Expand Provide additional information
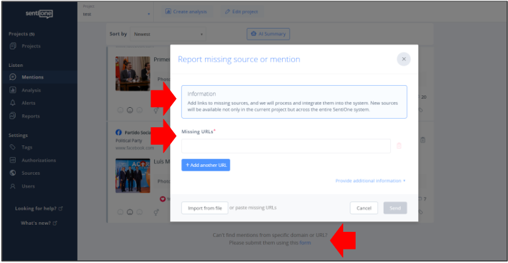The image size is (508, 263). tap(371, 181)
